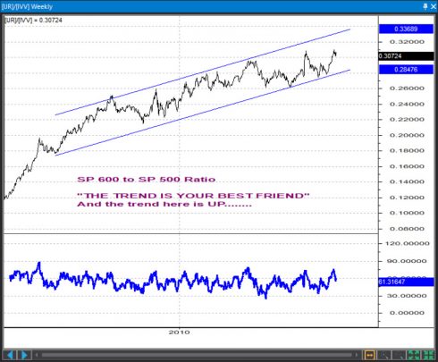Viewport: 438px width, 362px height.
Task: Click the blue left navigation arrow
Action: [x=10, y=355]
